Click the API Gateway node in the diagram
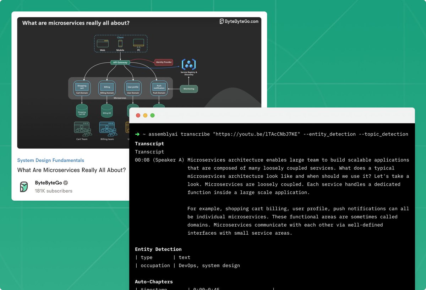 [x=120, y=62]
